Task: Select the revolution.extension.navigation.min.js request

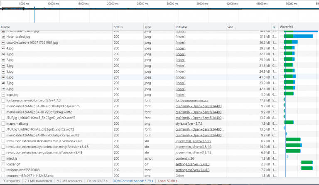Action: click(44, 153)
